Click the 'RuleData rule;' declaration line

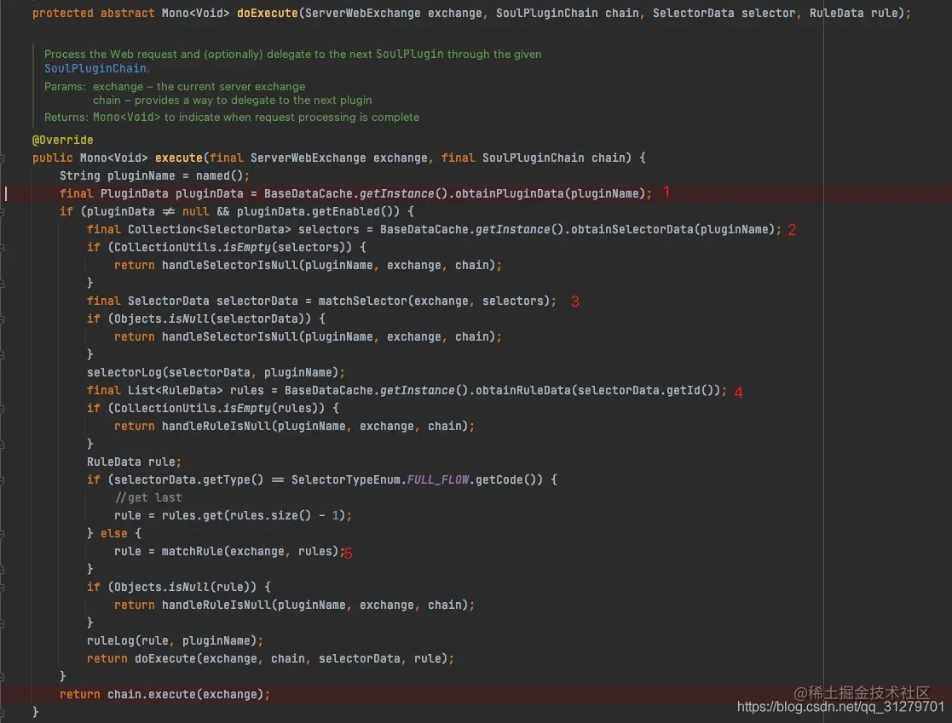[x=134, y=462]
